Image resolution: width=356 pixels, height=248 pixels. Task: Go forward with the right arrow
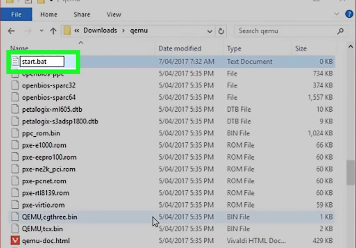tap(28, 31)
